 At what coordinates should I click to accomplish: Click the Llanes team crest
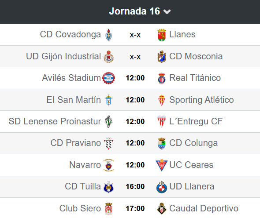(x=162, y=35)
